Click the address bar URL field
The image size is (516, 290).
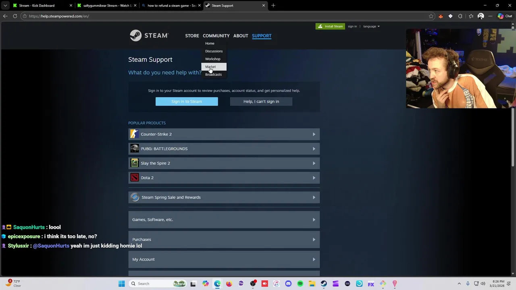tap(226, 16)
